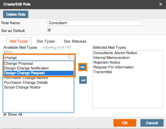This screenshot has width=166, height=129.
Task: Uncheck the Show All checkbox
Action: [x=5, y=114]
